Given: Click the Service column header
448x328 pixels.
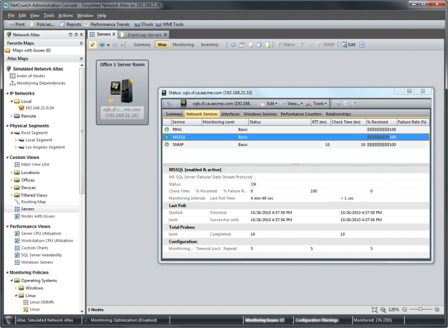Looking at the screenshot, I should coord(186,122).
